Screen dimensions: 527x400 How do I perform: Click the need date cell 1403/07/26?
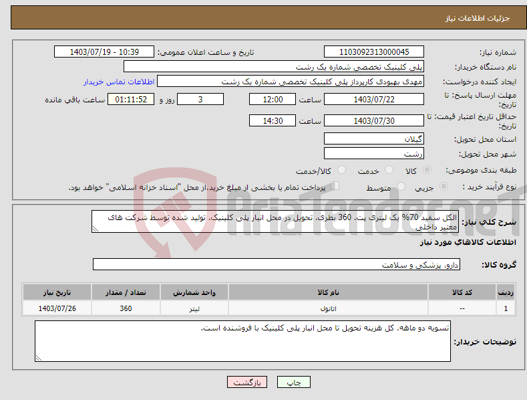click(x=57, y=308)
